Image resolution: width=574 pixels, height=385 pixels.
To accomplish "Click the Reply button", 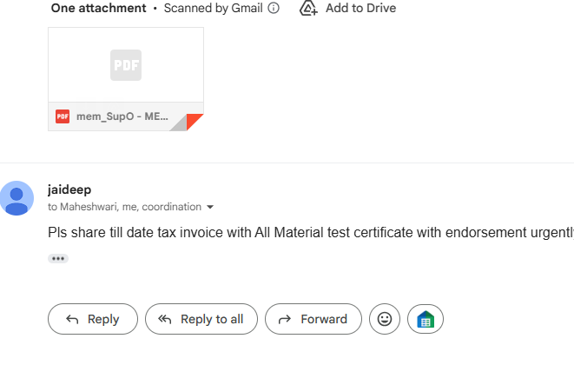I will pyautogui.click(x=93, y=319).
